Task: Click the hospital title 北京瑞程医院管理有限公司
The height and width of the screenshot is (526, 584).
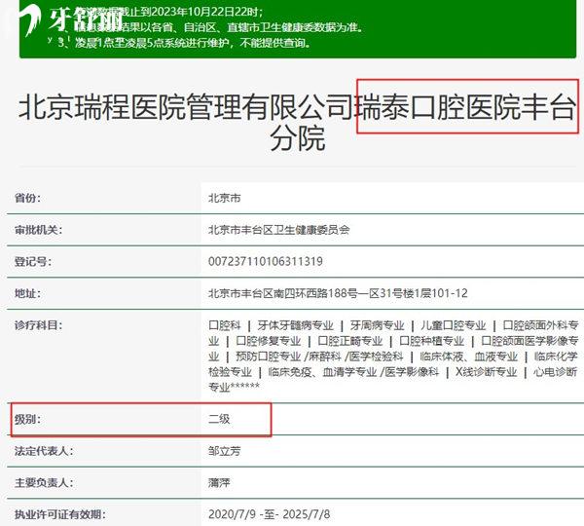Action: pyautogui.click(x=187, y=106)
